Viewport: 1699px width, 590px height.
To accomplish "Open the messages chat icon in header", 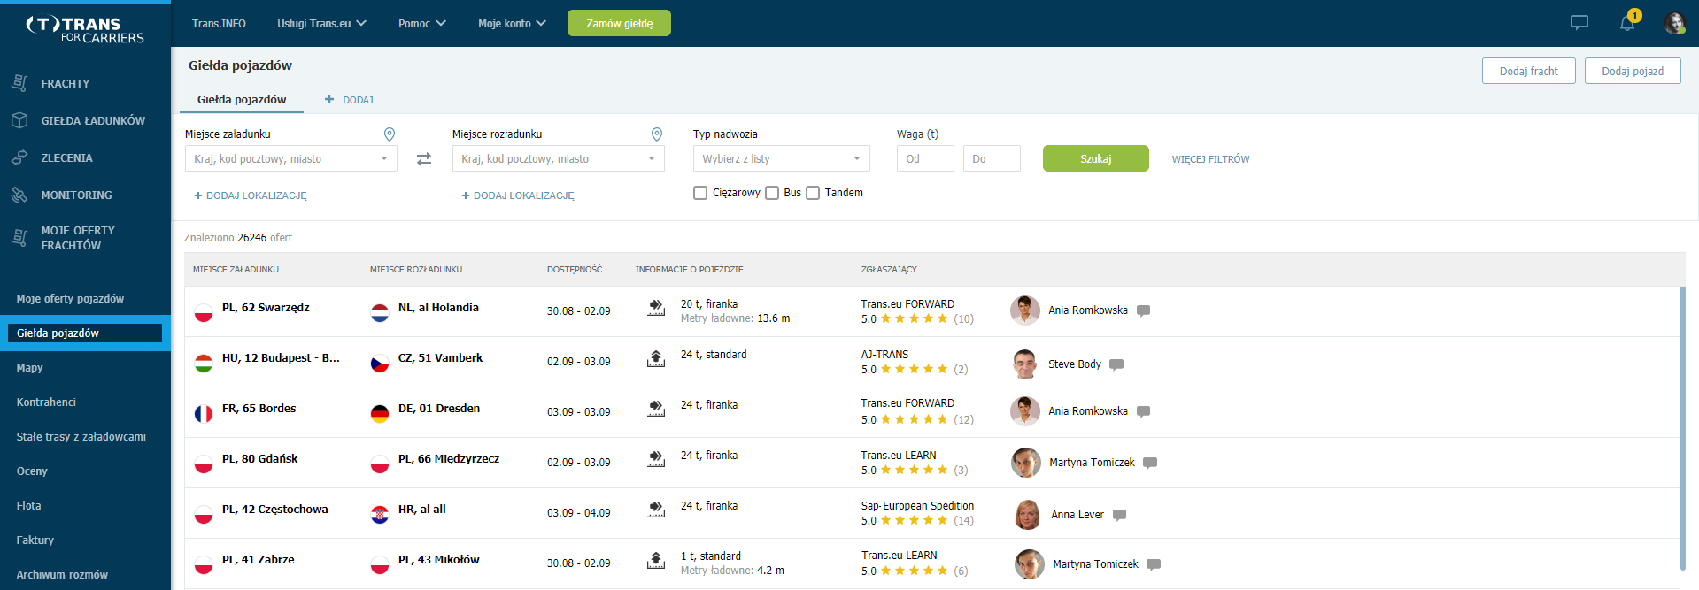I will [x=1579, y=23].
